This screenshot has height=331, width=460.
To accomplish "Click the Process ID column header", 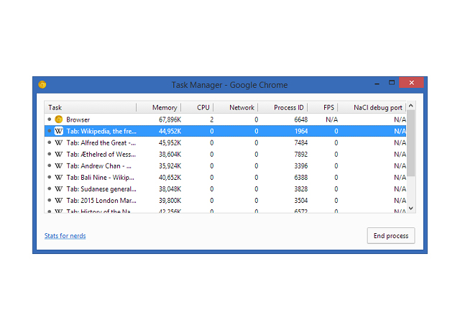I will coord(285,107).
